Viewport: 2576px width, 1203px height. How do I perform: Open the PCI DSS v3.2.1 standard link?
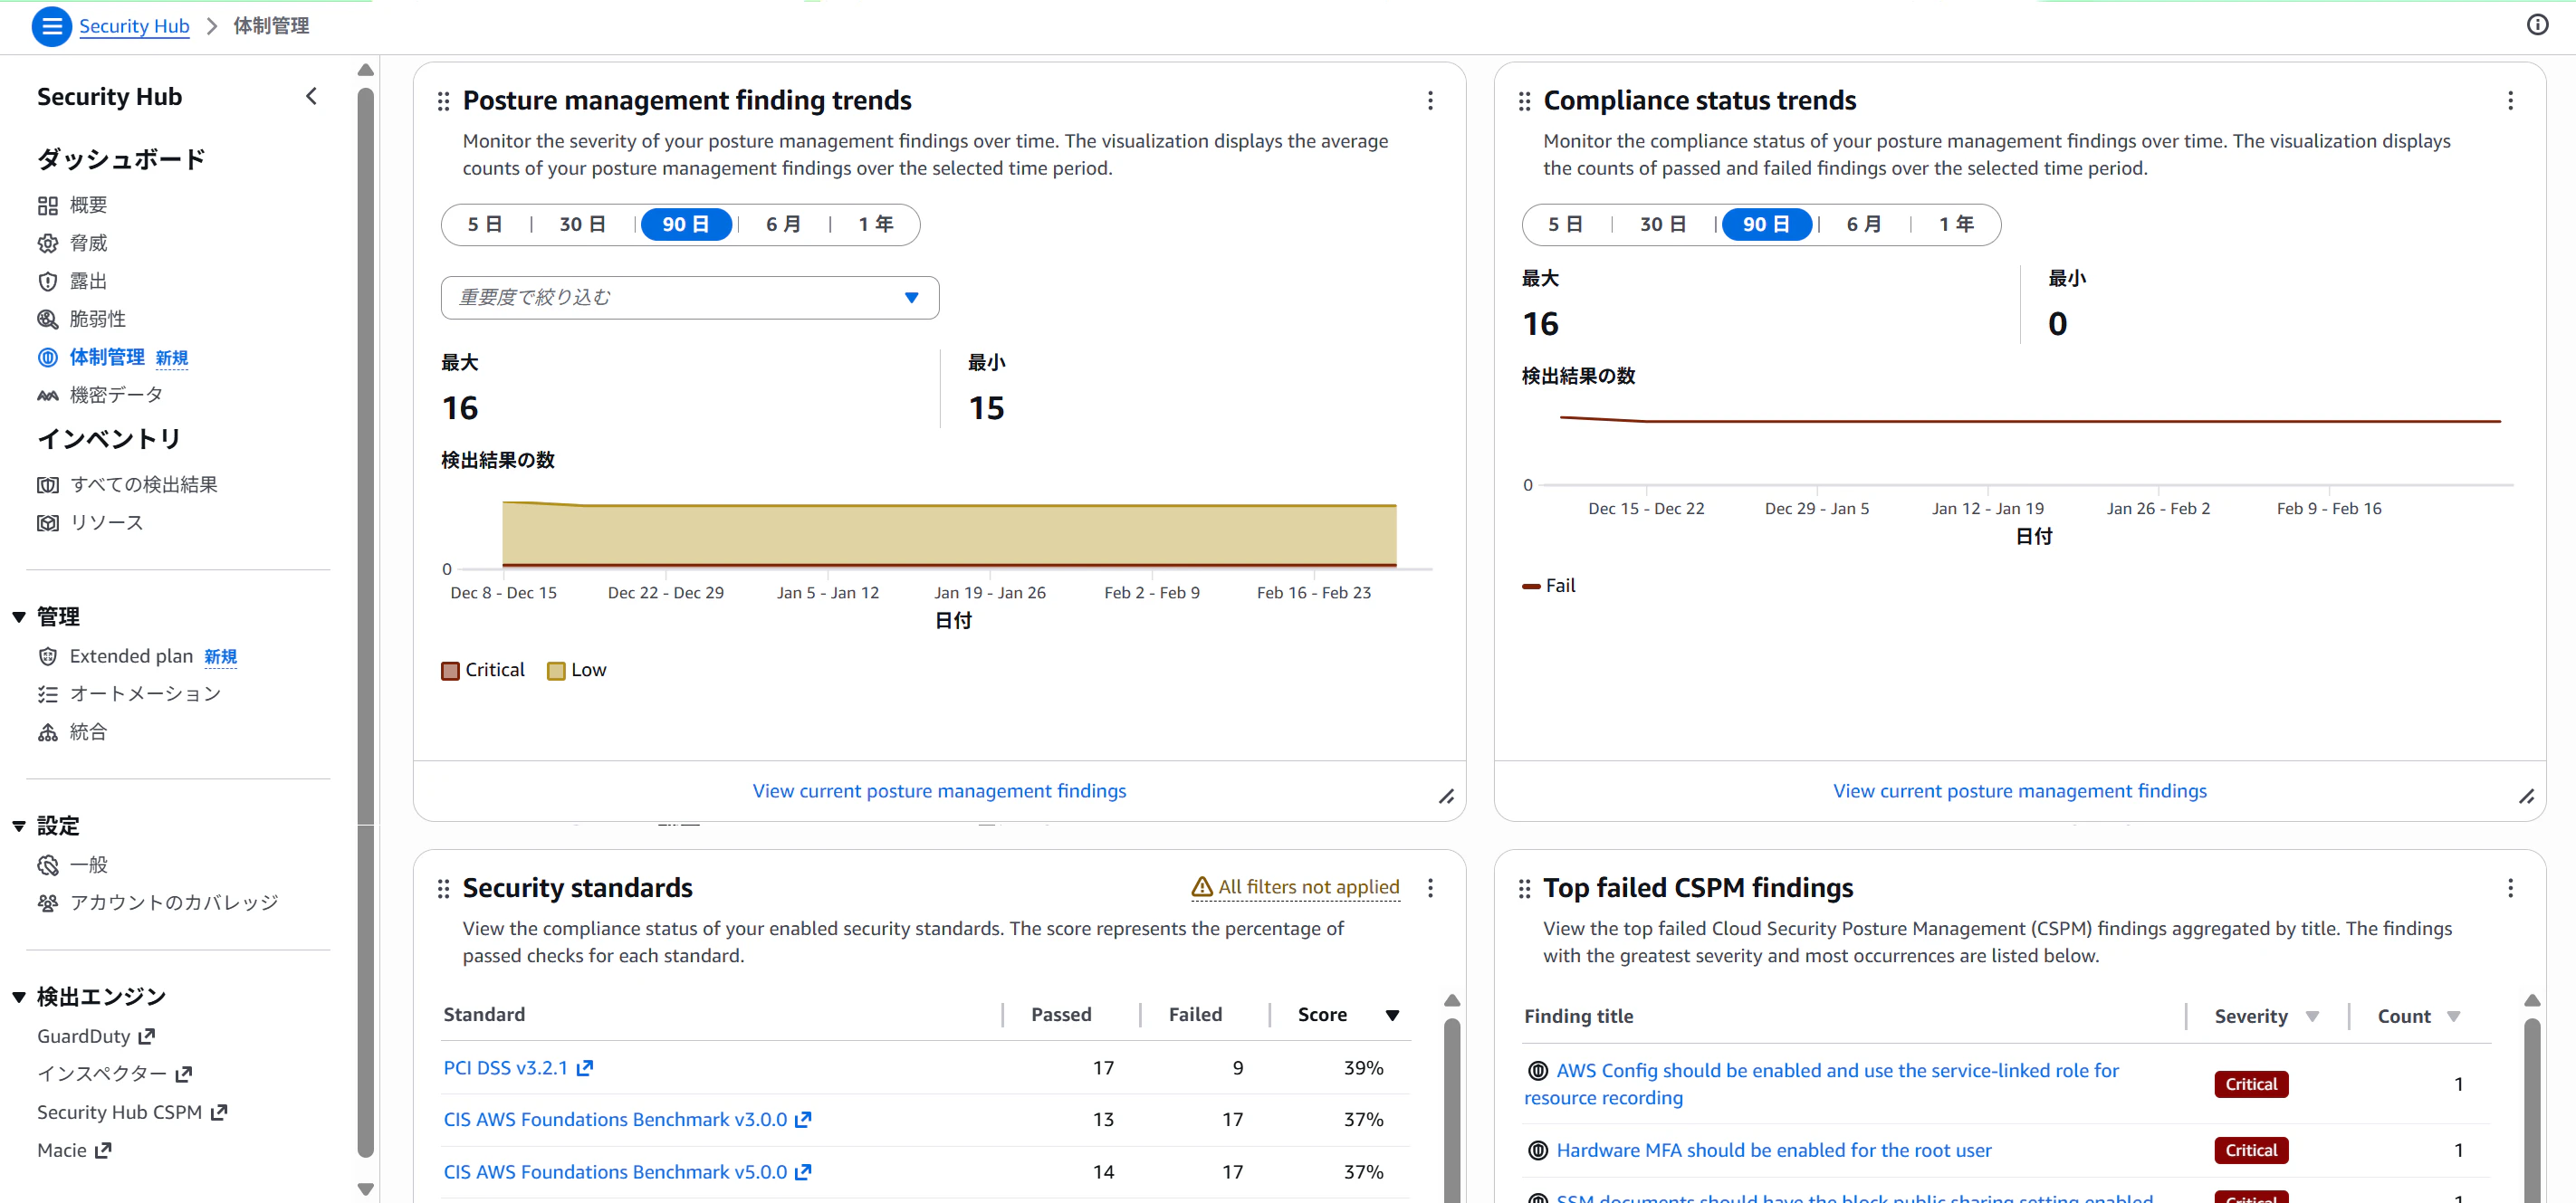tap(505, 1068)
